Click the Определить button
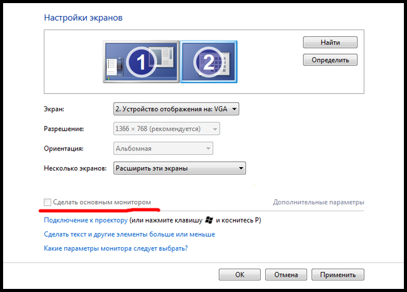 pyautogui.click(x=330, y=60)
